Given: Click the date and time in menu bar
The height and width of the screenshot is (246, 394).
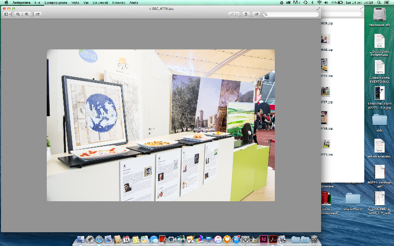Looking at the screenshot, I should click(360, 2).
